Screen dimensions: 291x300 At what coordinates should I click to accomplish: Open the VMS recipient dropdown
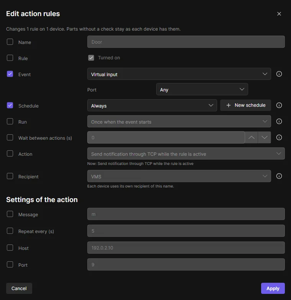point(179,176)
